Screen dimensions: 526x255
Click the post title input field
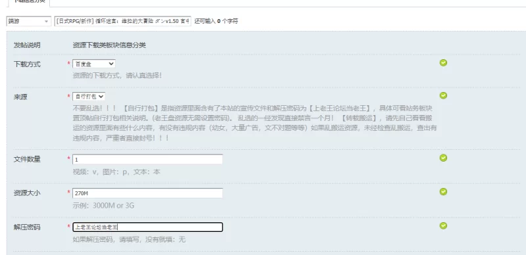tap(123, 21)
